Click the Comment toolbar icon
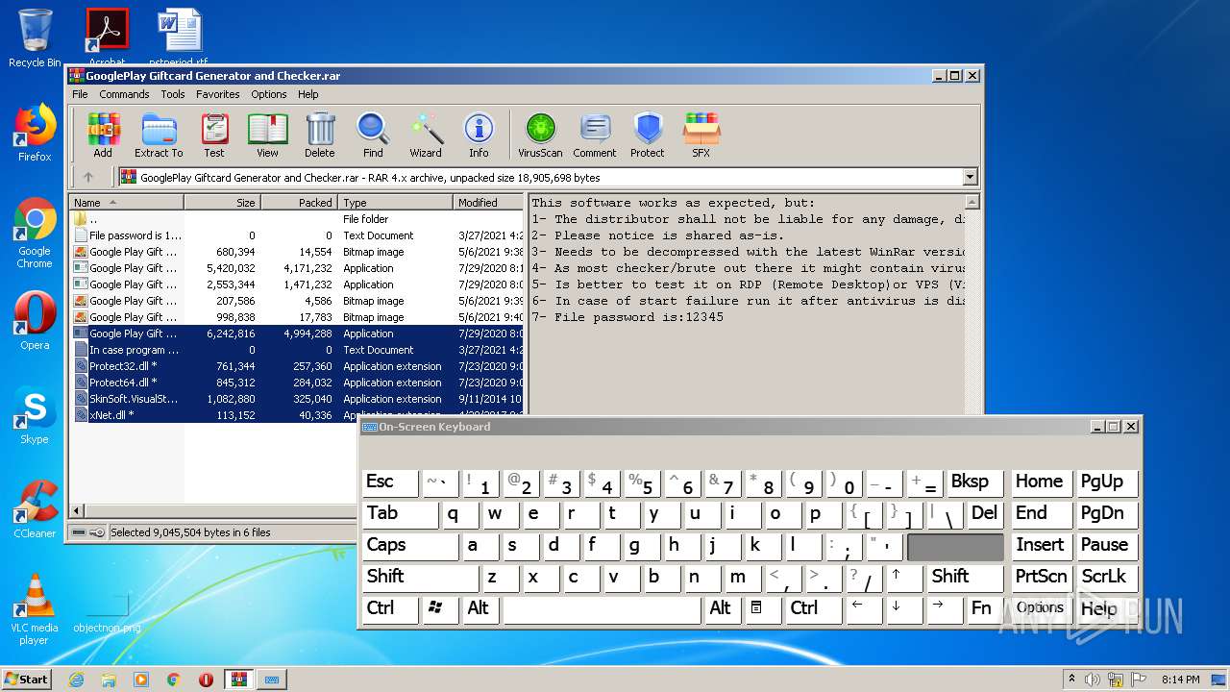This screenshot has width=1230, height=692. tap(595, 135)
